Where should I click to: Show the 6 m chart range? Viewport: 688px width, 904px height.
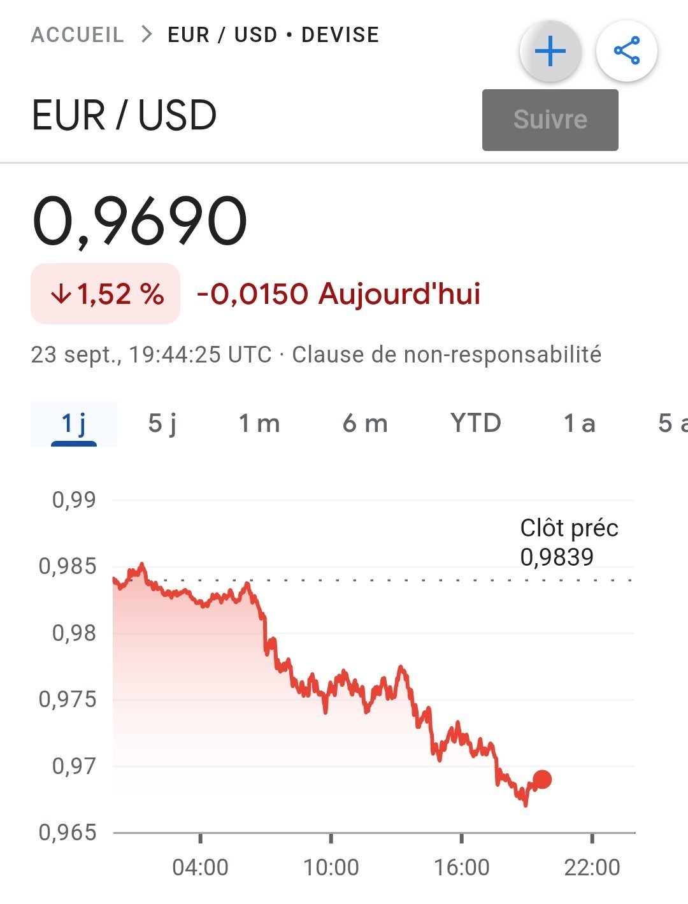(x=365, y=424)
